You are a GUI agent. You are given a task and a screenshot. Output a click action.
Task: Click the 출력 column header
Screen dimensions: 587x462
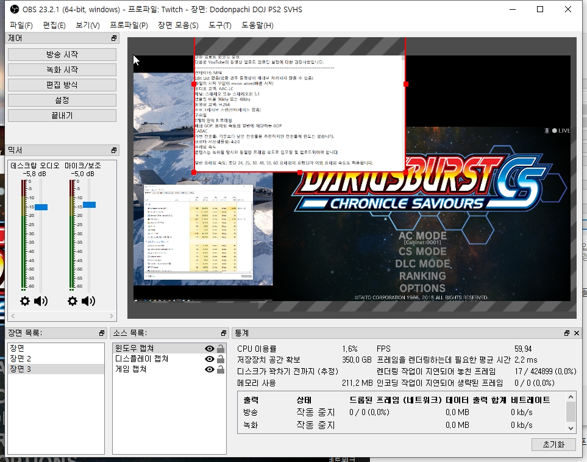(x=251, y=400)
